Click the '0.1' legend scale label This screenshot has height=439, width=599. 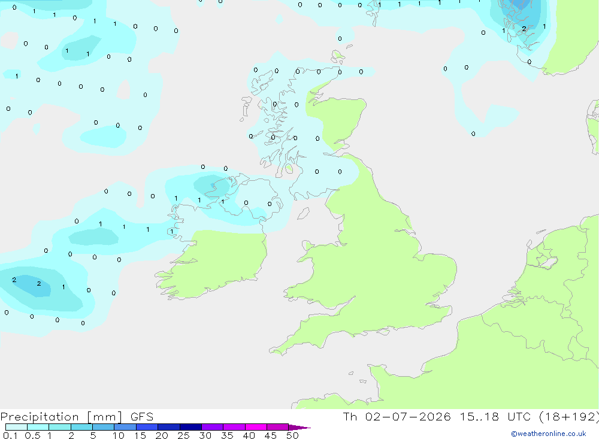point(10,435)
